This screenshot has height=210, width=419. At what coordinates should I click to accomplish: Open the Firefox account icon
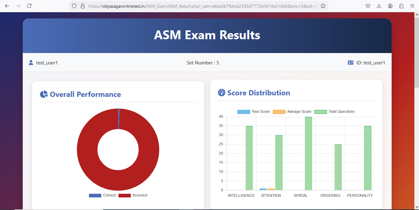tap(390, 6)
